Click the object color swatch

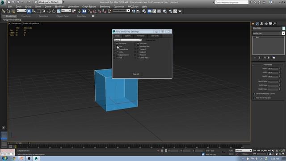pyautogui.click(x=284, y=28)
